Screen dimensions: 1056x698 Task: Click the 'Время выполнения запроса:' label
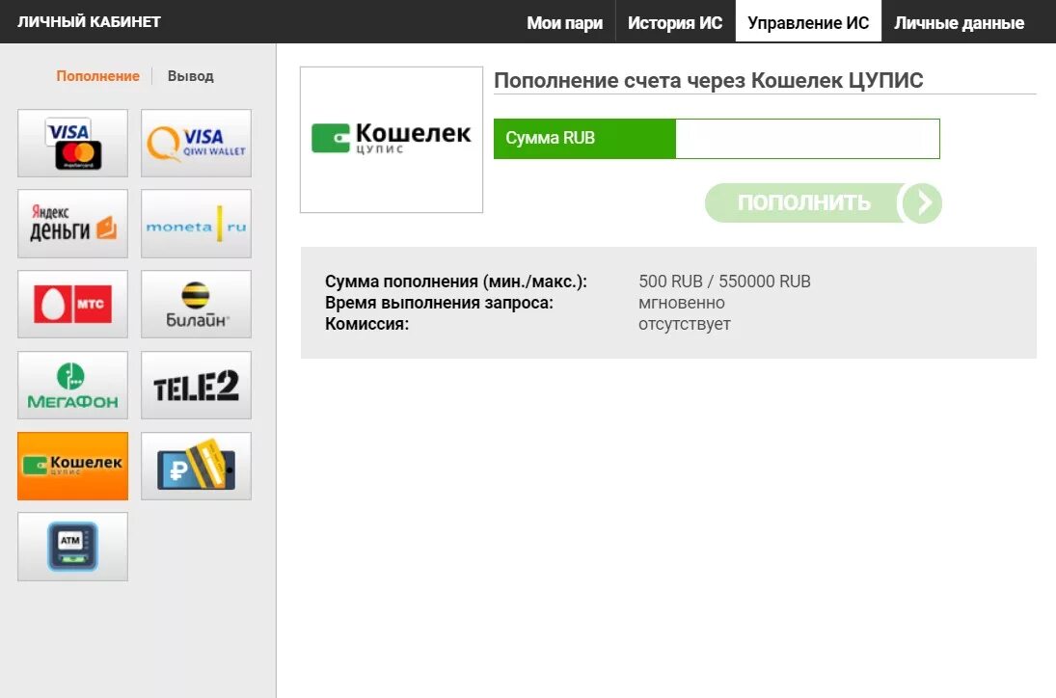tap(439, 303)
